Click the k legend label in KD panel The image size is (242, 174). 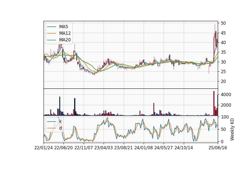coord(60,121)
